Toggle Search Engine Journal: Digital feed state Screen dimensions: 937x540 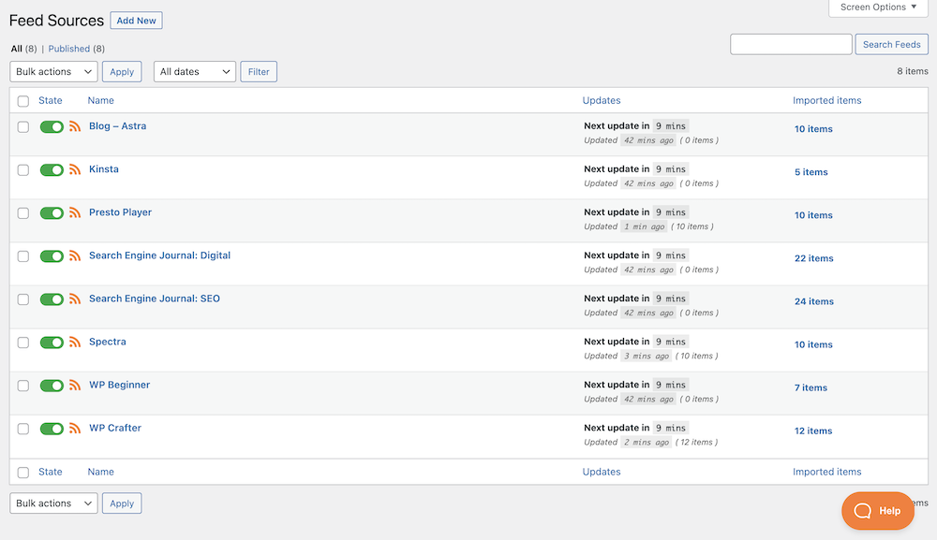(x=52, y=256)
